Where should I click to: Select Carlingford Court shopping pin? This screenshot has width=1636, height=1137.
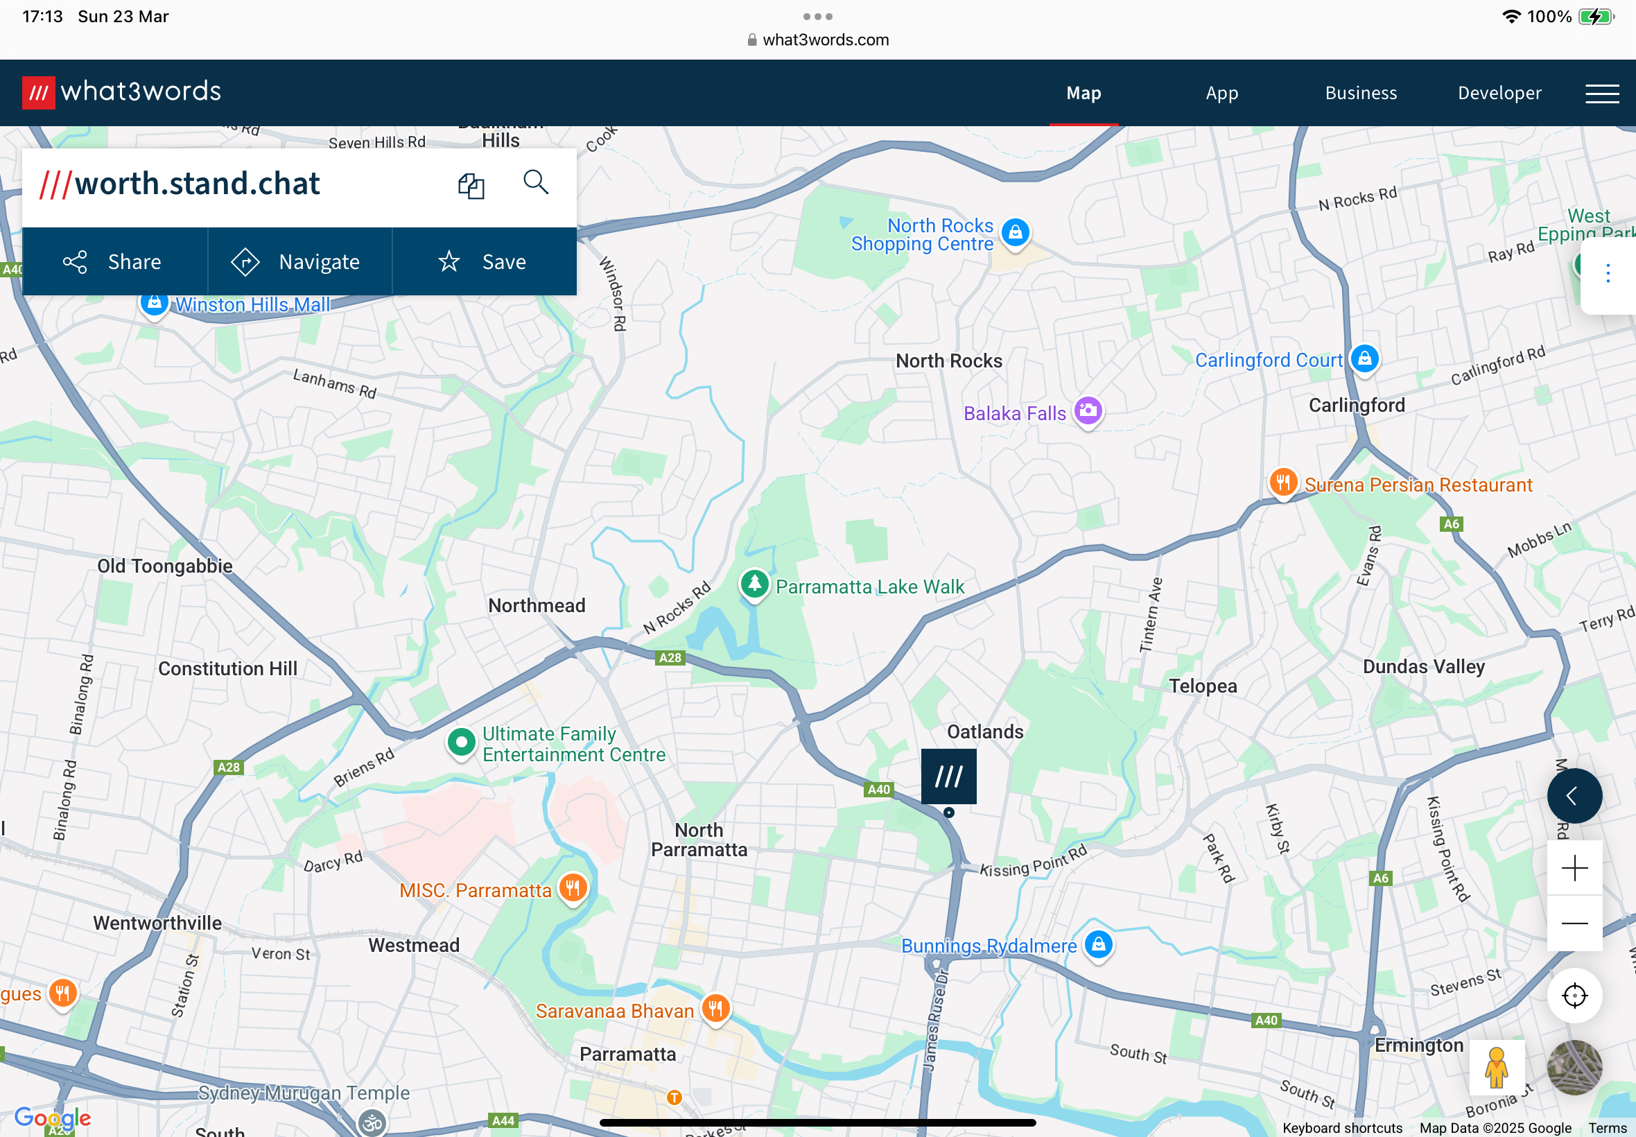(x=1364, y=359)
